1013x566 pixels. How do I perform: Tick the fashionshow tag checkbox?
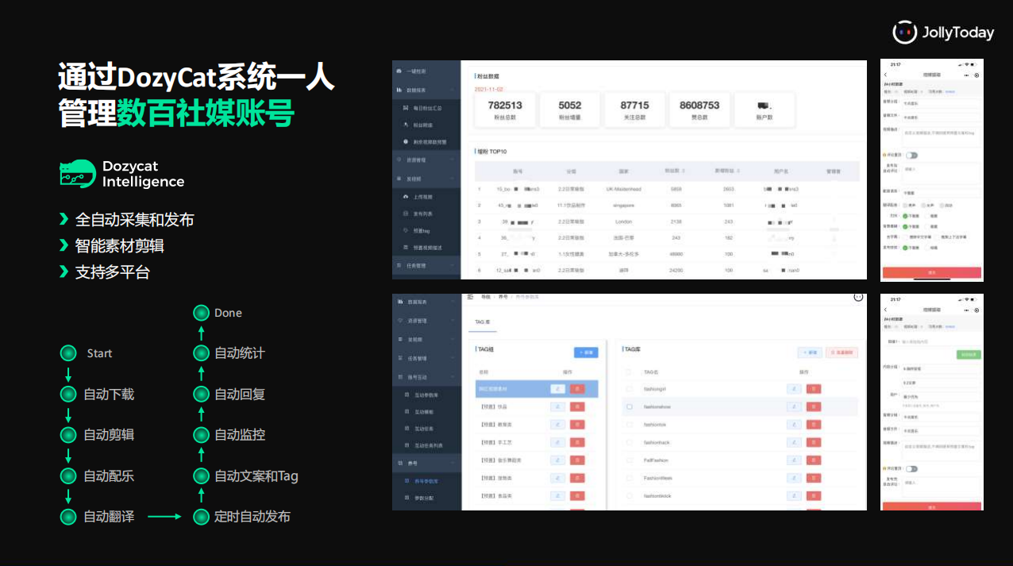click(x=630, y=407)
